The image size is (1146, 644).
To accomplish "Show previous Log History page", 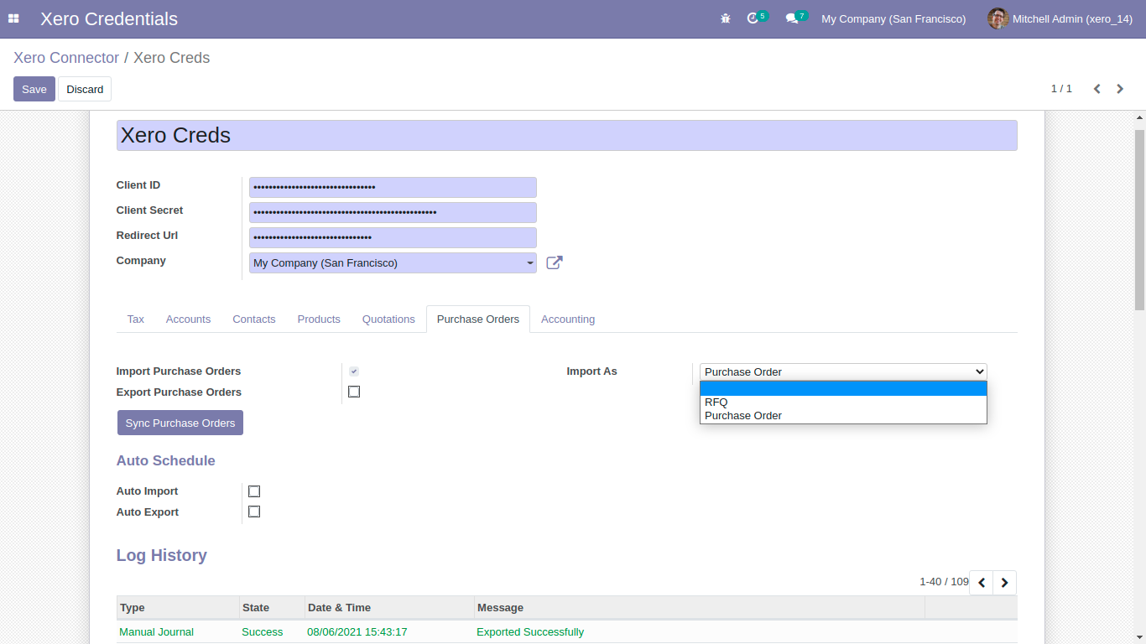I will click(982, 583).
